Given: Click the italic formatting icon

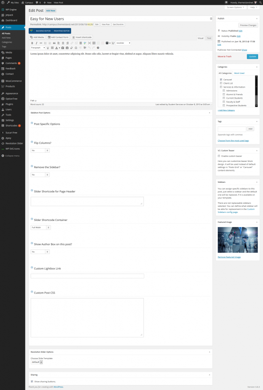Looking at the screenshot, I should pos(37,43).
